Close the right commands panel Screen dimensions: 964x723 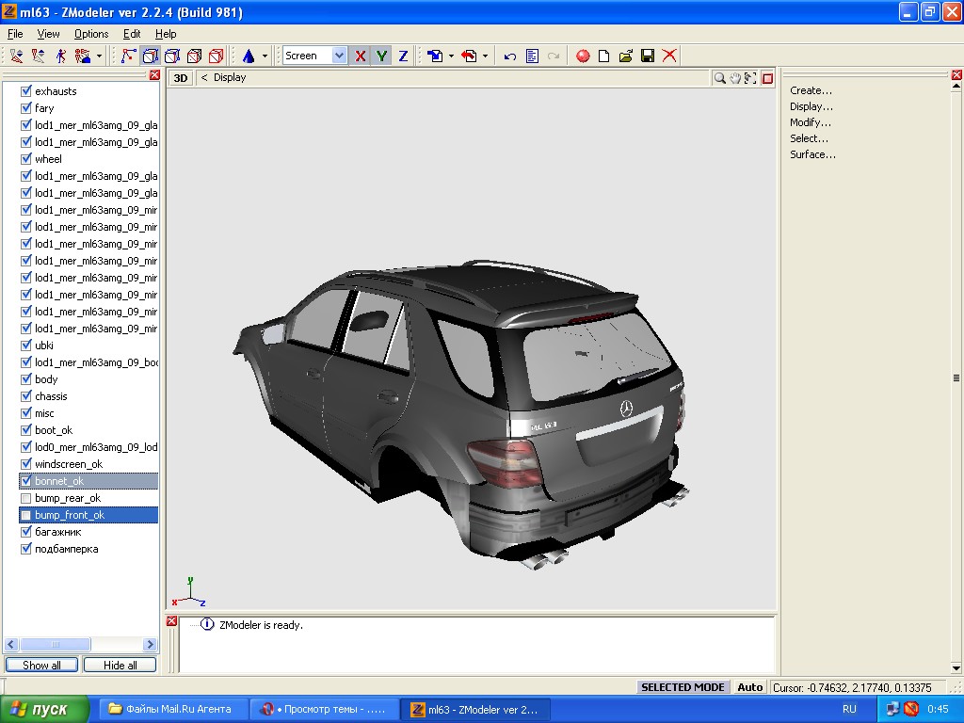(956, 75)
